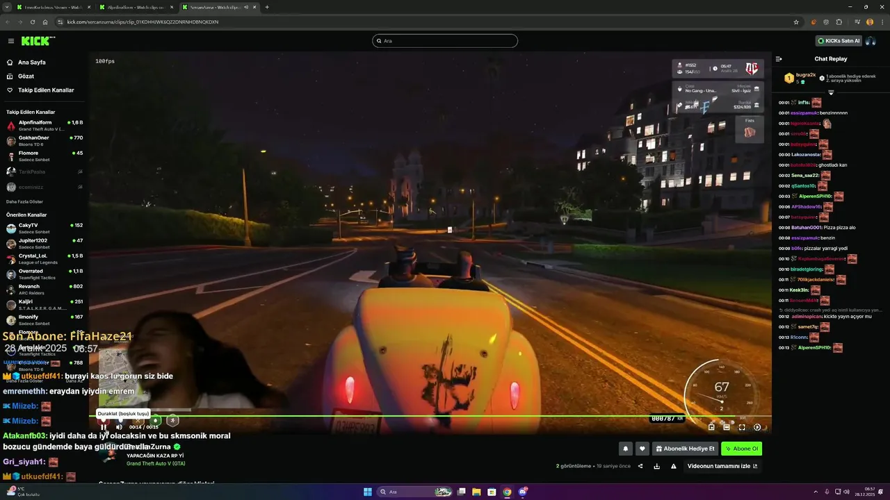Enter fullscreen on video player

(x=742, y=427)
